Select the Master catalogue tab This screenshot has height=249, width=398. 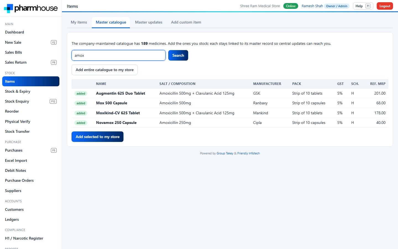[x=111, y=22]
